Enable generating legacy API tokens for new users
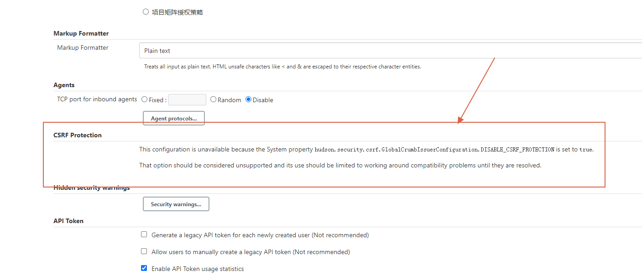The width and height of the screenshot is (642, 276). click(x=144, y=234)
